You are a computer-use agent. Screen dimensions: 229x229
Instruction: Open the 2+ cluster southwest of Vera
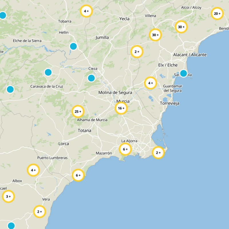pos(40,212)
